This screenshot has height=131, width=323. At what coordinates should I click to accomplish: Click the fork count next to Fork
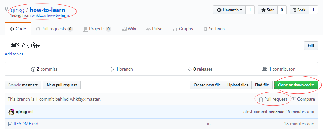tap(313, 10)
